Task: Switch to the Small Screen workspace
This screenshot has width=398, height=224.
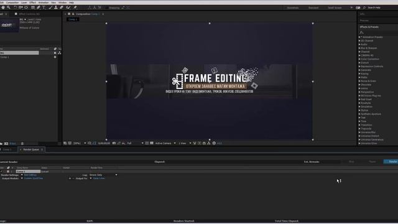Action: coord(335,8)
